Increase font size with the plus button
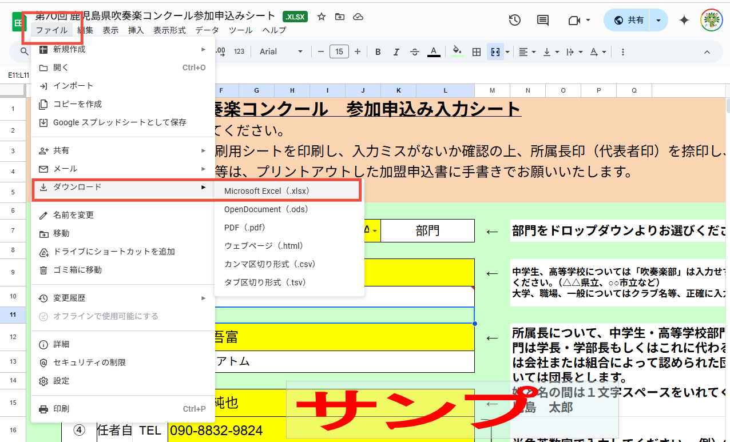Viewport: 730px width, 442px height. coord(358,52)
